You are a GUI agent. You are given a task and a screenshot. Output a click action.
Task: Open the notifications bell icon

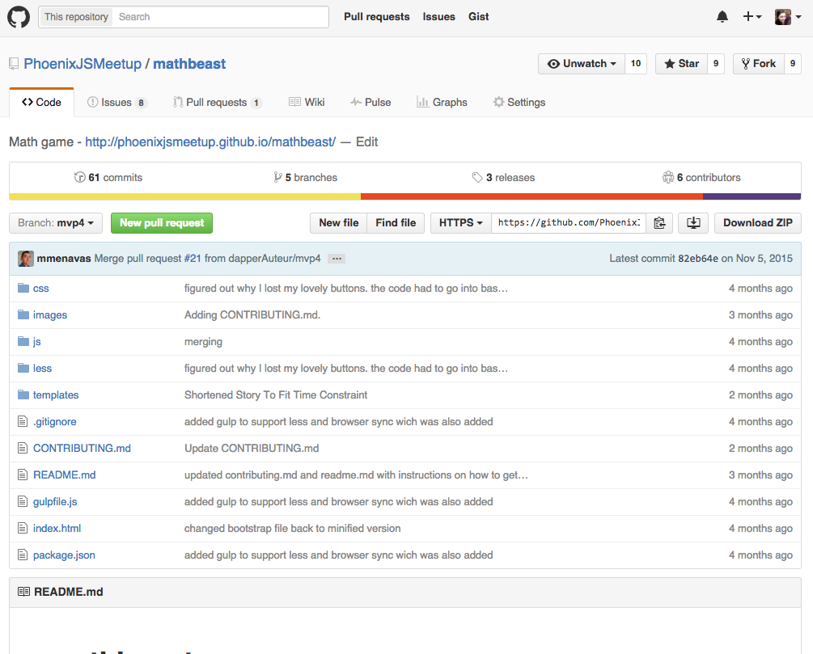pyautogui.click(x=722, y=17)
